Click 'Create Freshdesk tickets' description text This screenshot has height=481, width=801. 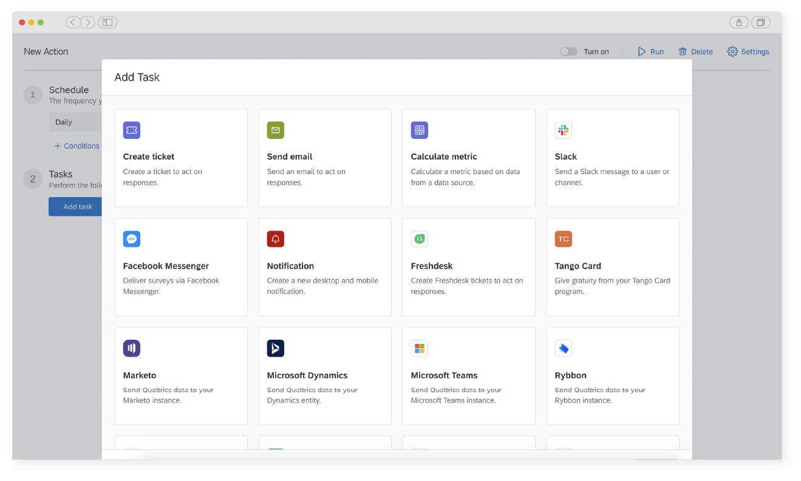pos(467,286)
